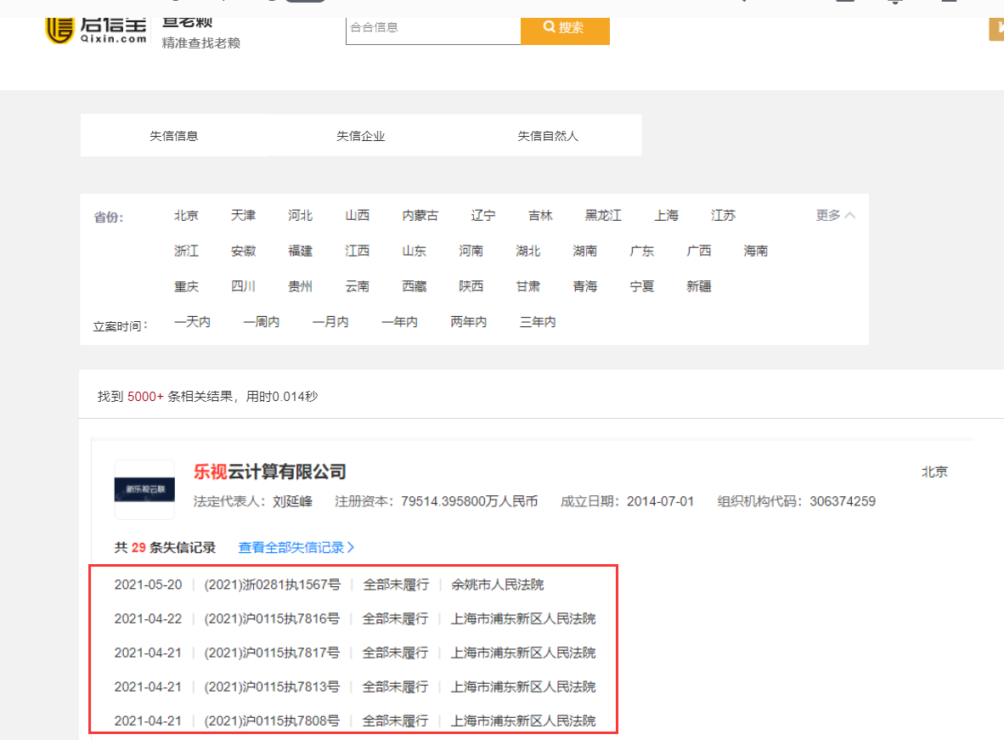Filter filing time to 两年内
Viewport: 1004px width, 740px height.
click(469, 322)
